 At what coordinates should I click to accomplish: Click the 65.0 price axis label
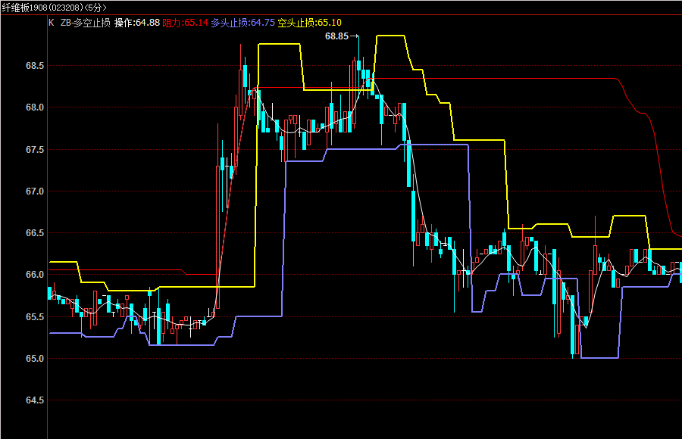(x=35, y=359)
